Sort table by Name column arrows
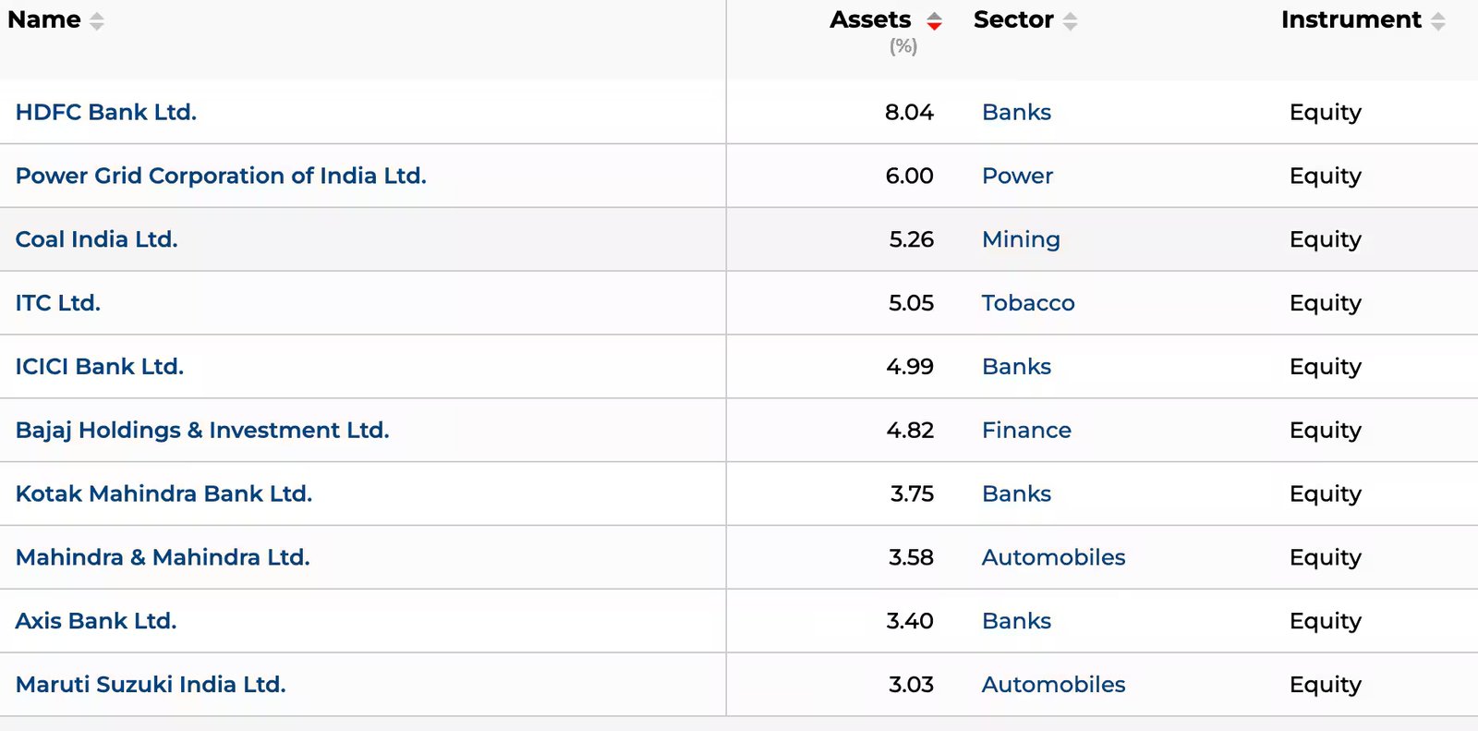Viewport: 1478px width, 731px height. [97, 21]
